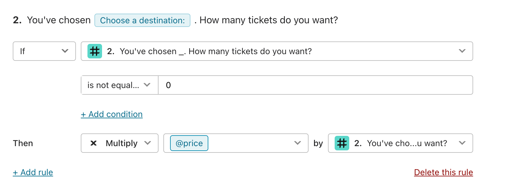
Task: Expand the chevron beside 'How many tickets do you want?' selector
Action: 462,51
